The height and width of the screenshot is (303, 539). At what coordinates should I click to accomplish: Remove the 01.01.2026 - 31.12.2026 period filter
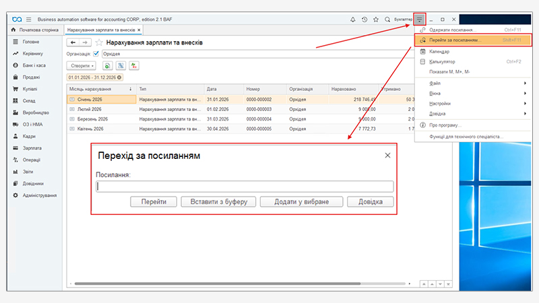120,77
